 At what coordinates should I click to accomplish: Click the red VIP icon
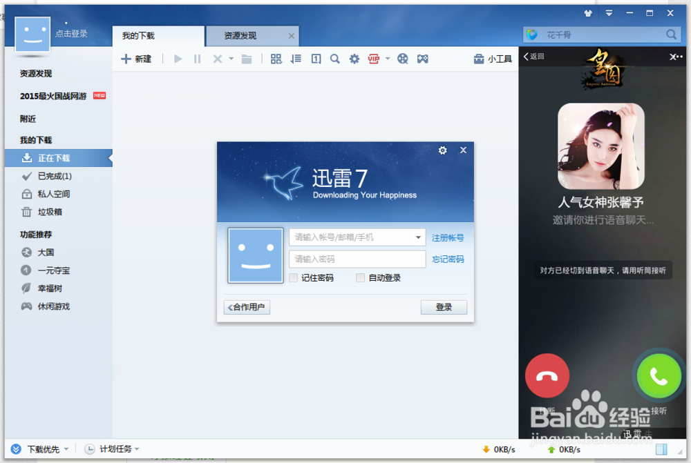[374, 59]
